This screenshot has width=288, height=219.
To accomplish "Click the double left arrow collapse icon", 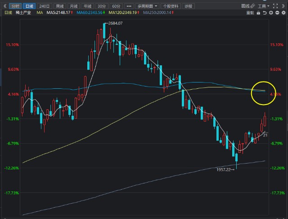I will point(4,6).
